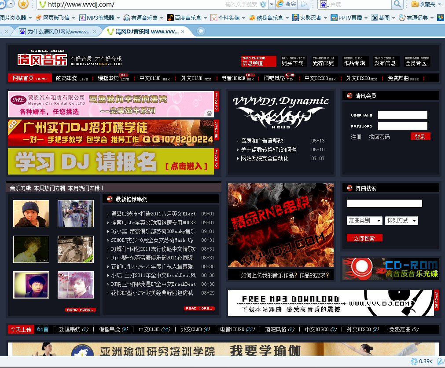Click the 注册 register link

click(x=356, y=137)
